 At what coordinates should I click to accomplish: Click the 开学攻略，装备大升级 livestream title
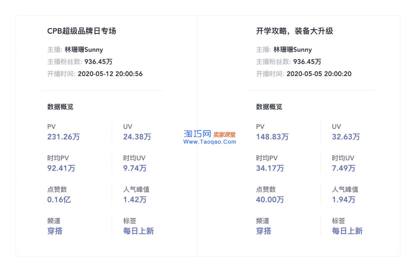[x=294, y=31]
